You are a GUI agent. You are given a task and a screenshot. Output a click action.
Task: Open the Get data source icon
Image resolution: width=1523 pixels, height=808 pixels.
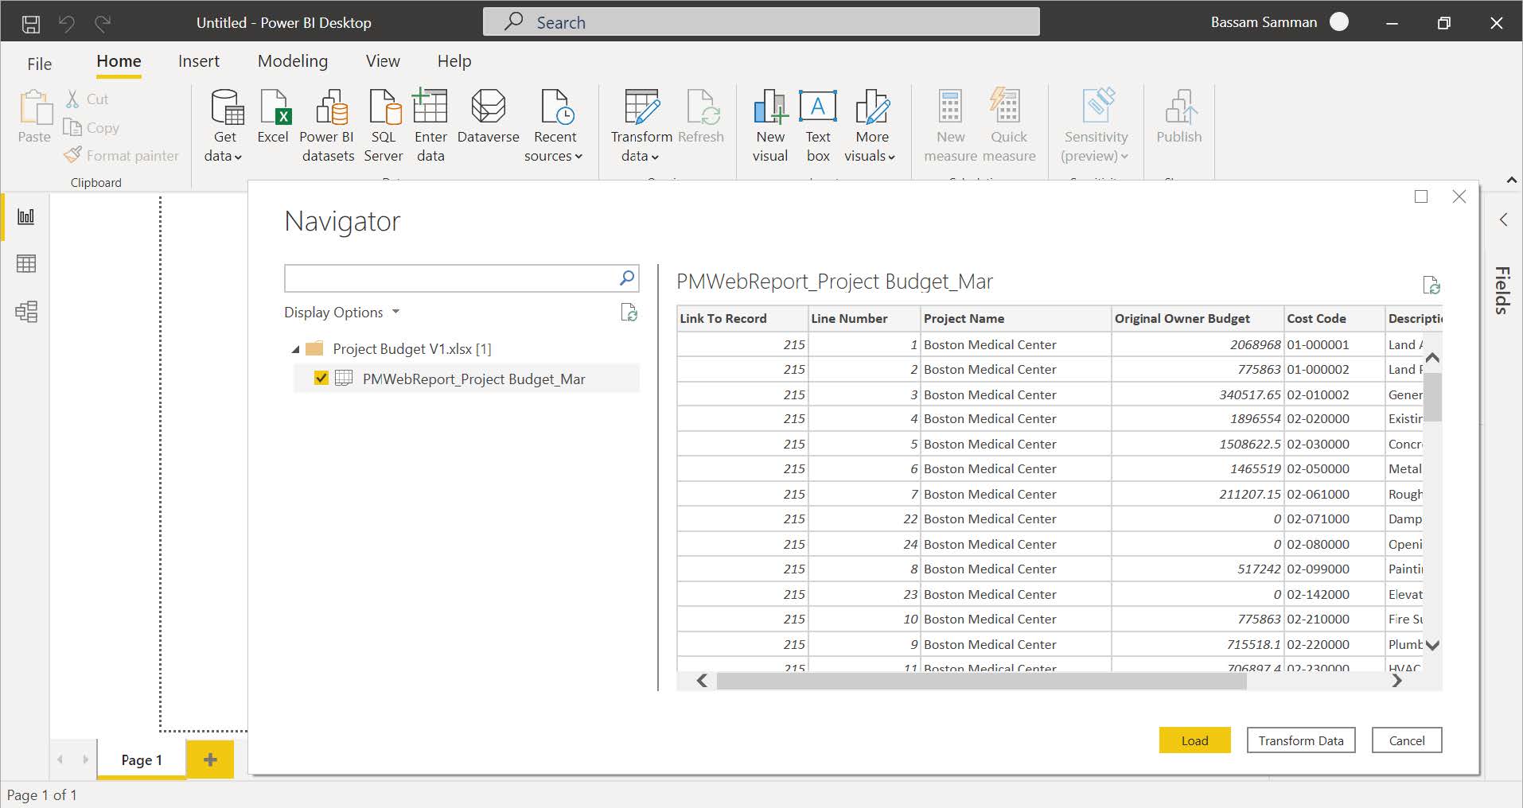point(227,107)
